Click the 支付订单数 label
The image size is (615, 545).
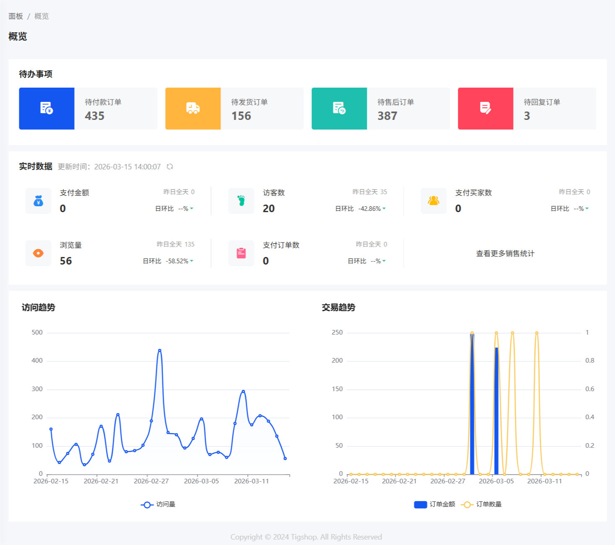pyautogui.click(x=281, y=245)
